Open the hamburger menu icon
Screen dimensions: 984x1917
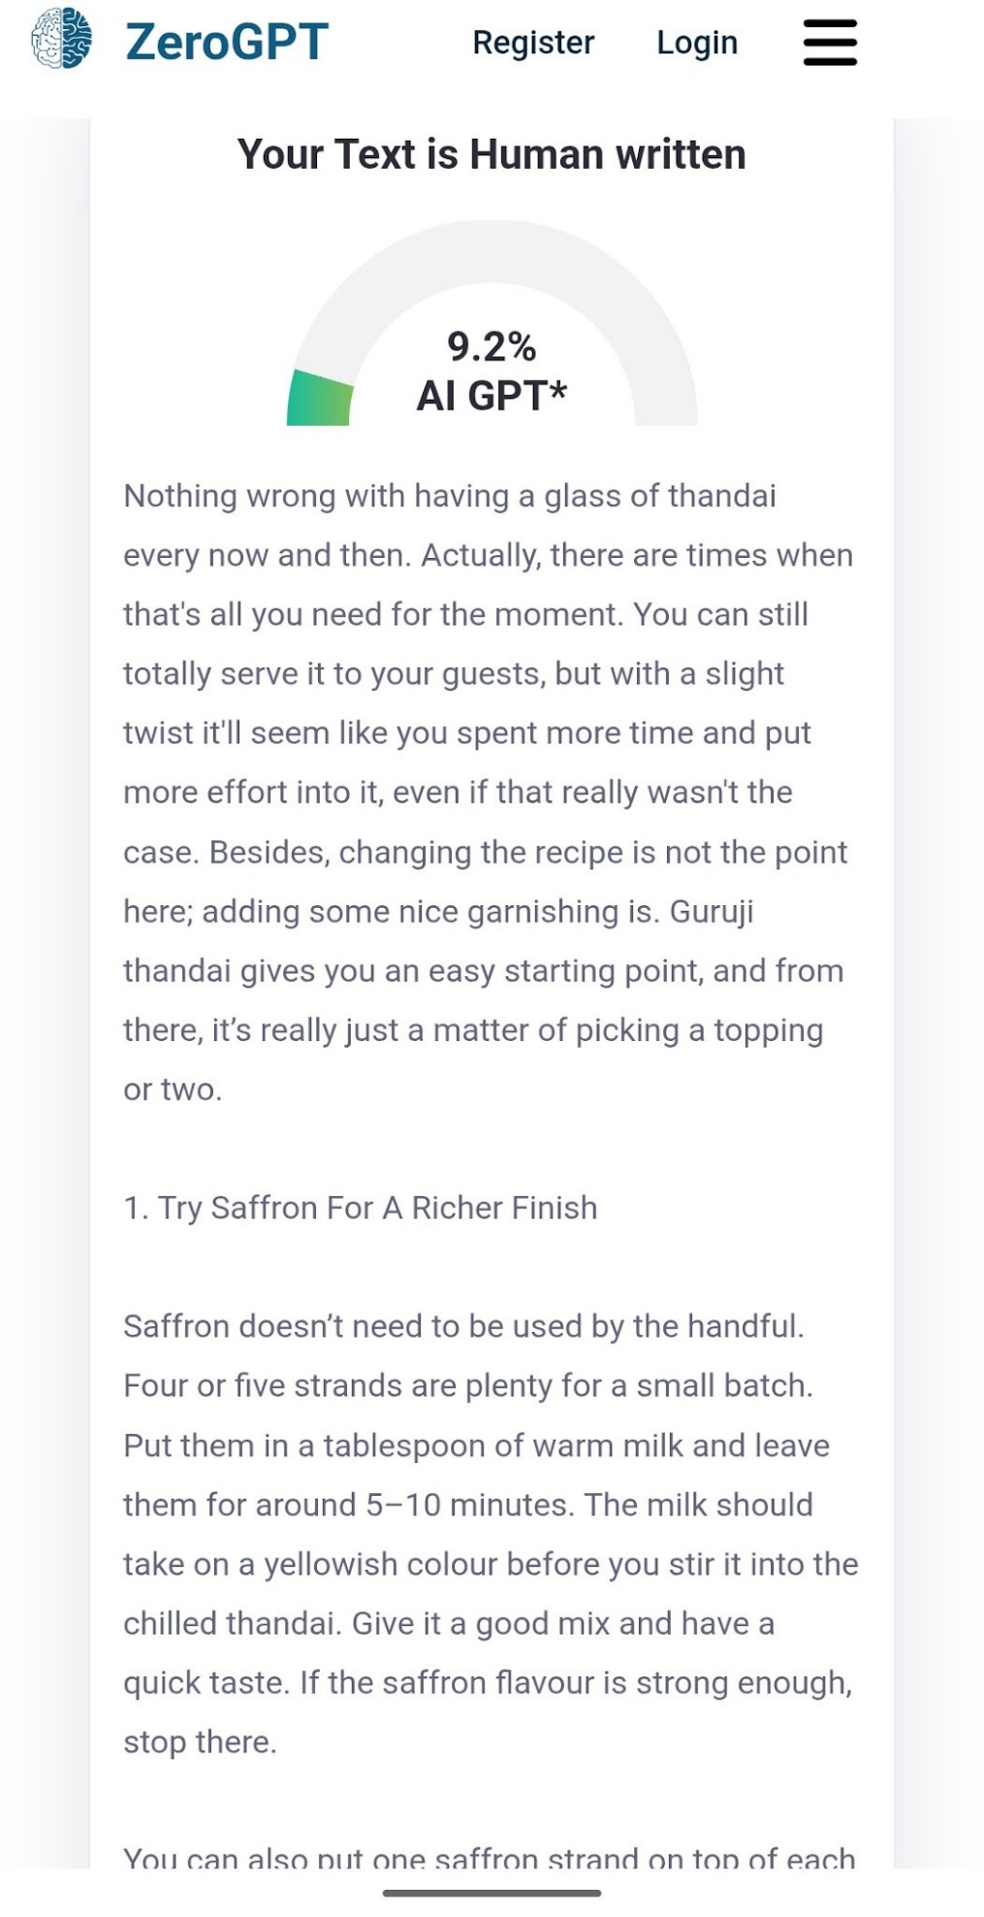(x=829, y=43)
